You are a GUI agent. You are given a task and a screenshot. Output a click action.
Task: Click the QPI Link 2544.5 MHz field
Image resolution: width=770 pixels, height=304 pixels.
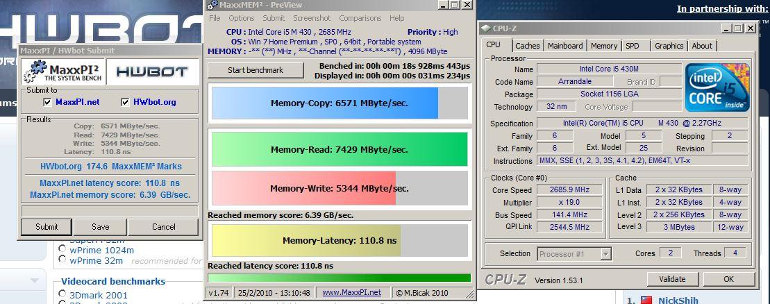569,227
